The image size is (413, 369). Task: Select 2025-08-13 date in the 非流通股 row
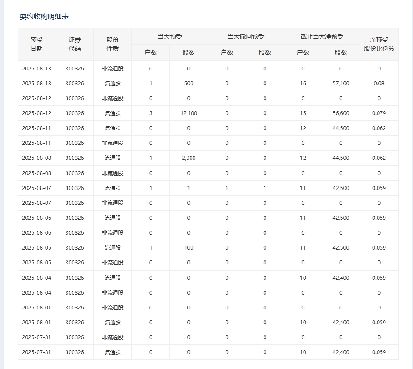point(37,69)
